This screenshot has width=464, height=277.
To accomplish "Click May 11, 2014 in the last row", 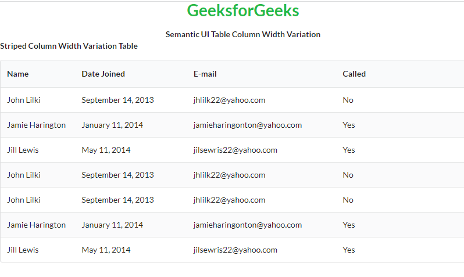I will [106, 250].
